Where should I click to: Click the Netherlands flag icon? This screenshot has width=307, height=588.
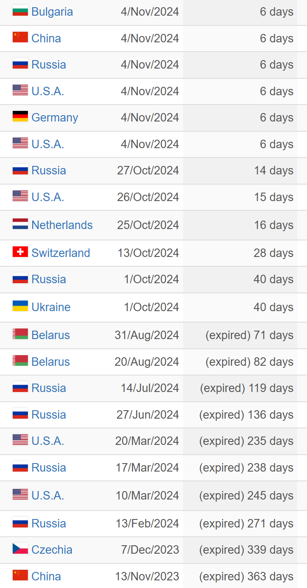[x=20, y=224]
